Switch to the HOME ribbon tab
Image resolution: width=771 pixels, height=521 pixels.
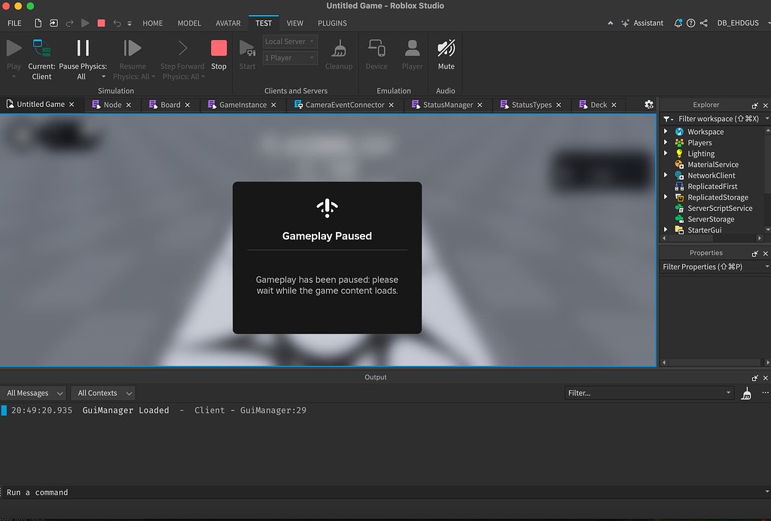tap(152, 23)
